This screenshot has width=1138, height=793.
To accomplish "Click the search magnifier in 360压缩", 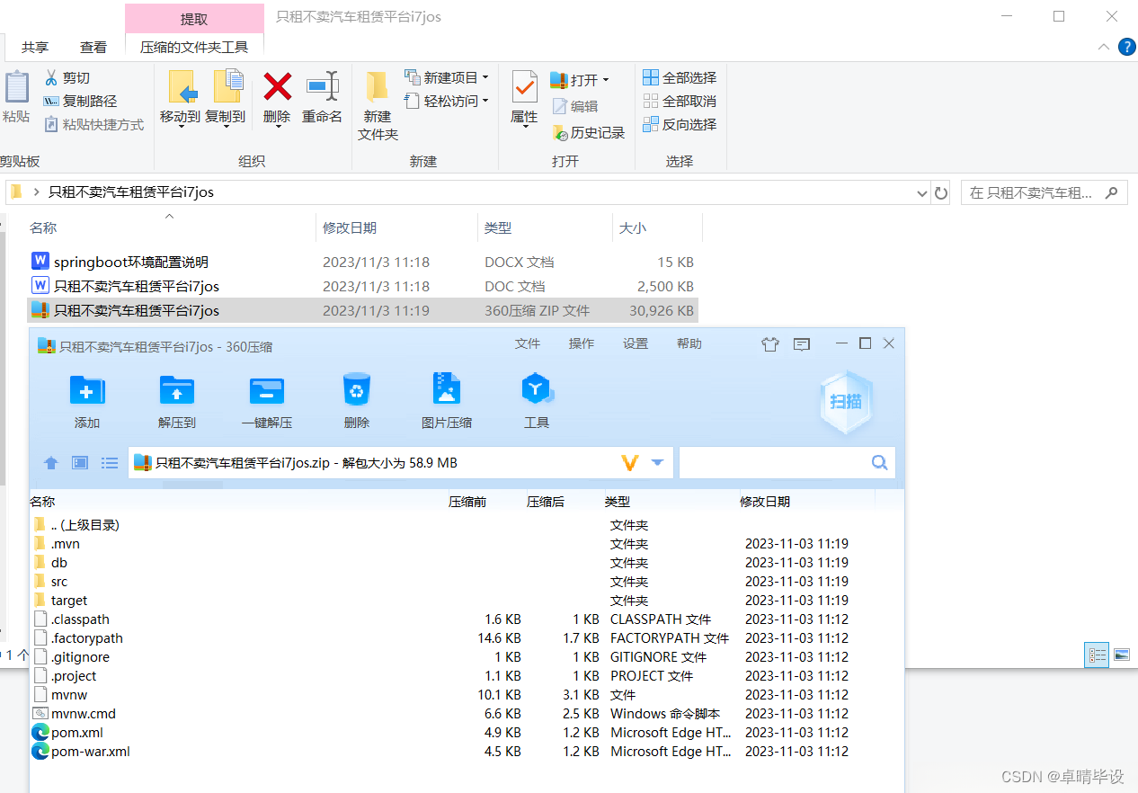I will click(x=880, y=462).
